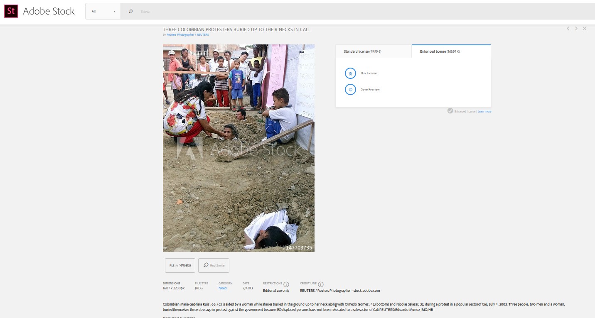Switch to Standard license tab

(374, 51)
